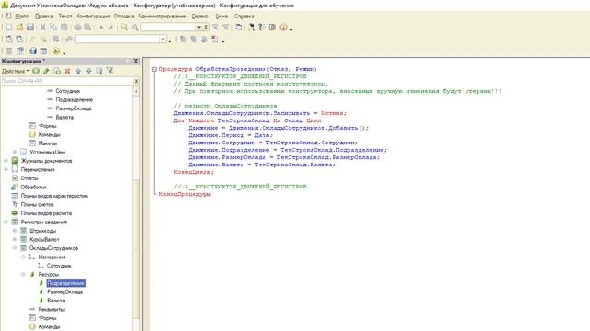Move item up with blue up arrow

[x=77, y=71]
